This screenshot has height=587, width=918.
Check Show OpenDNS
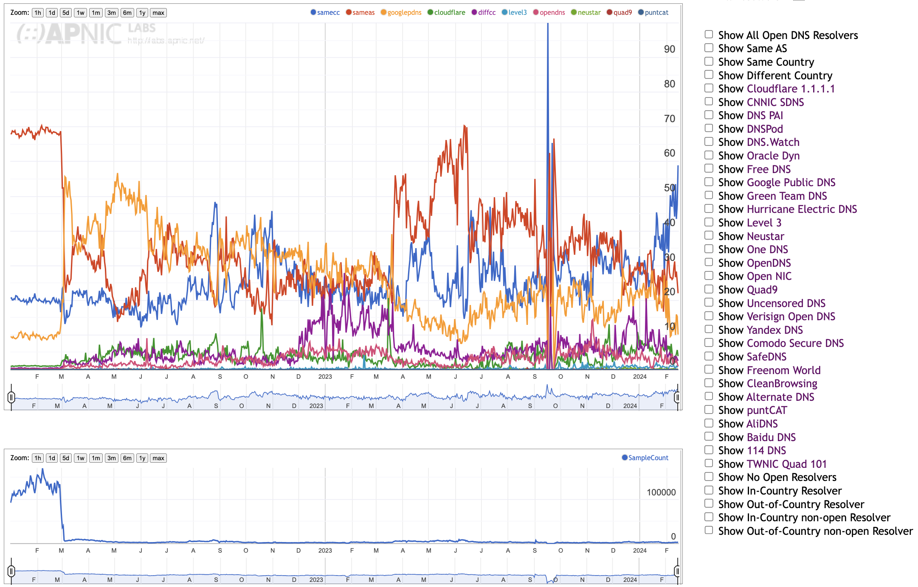tap(709, 262)
